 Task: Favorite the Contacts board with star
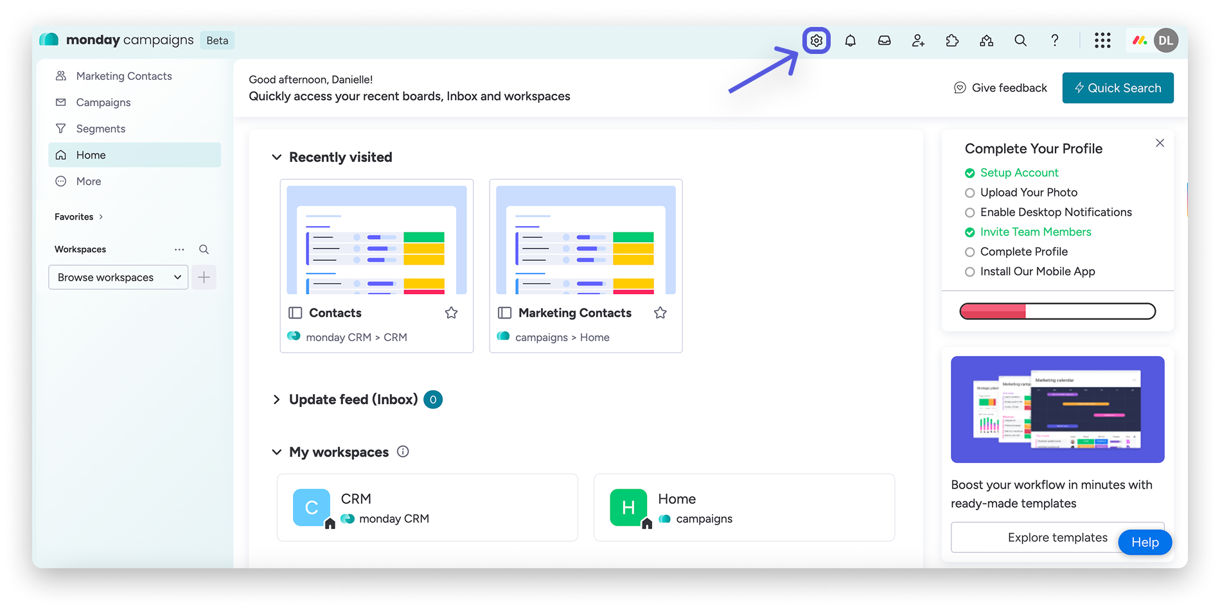(x=452, y=313)
